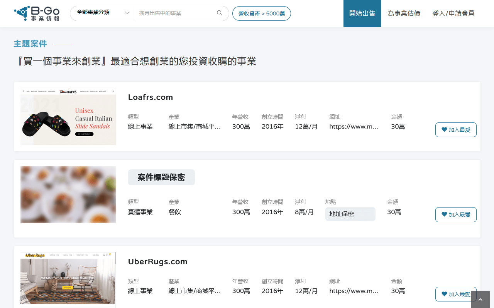Click the 主題案件 section heading
The height and width of the screenshot is (308, 494).
(x=30, y=44)
